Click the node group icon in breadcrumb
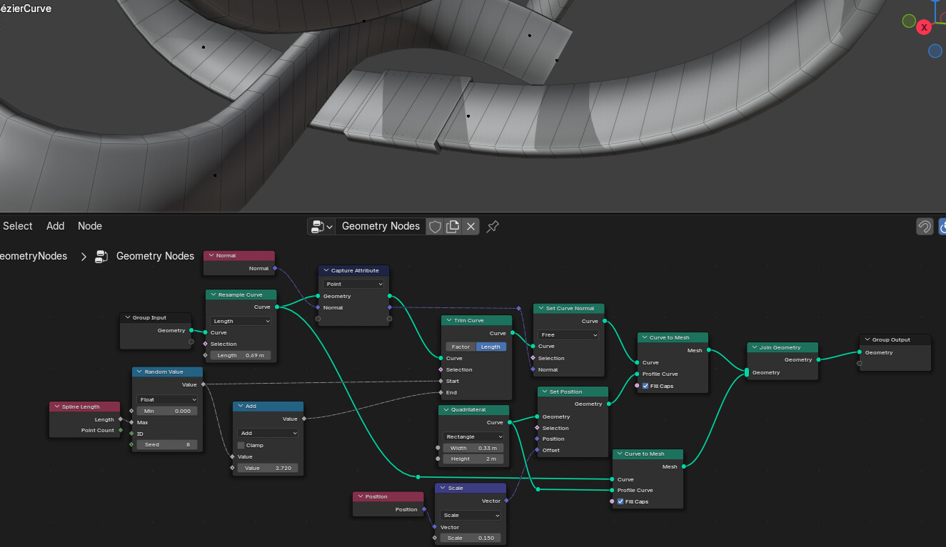Screen dimensions: 946x547 pos(101,256)
